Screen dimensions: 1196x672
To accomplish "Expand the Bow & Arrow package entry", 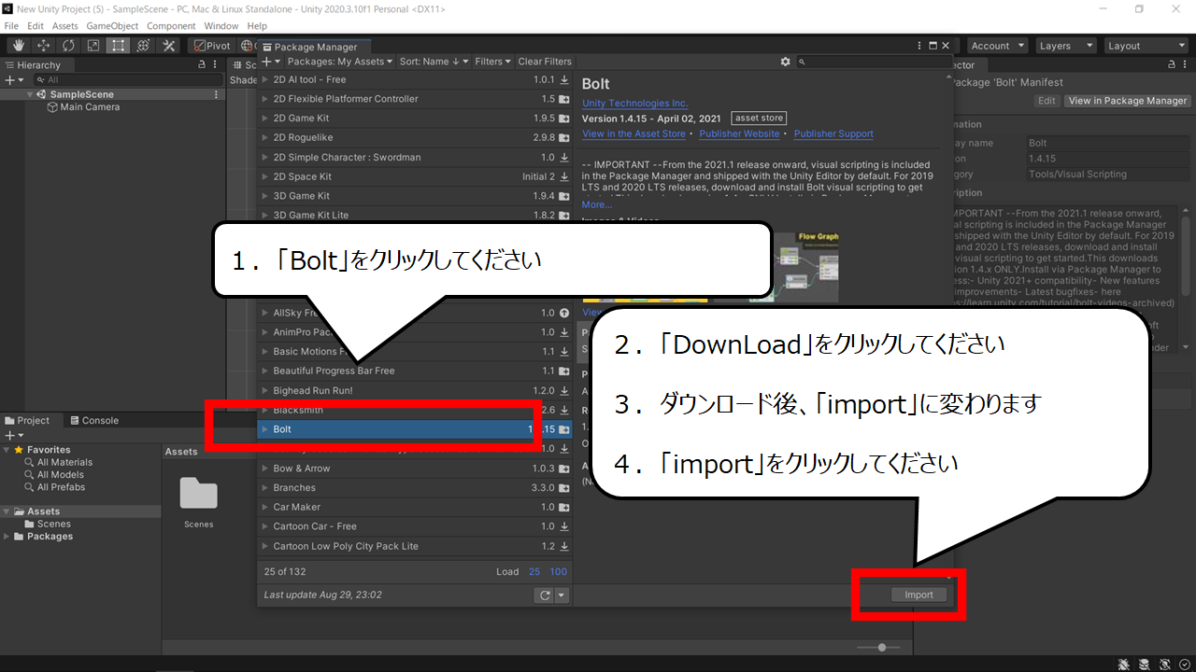I will (x=265, y=469).
